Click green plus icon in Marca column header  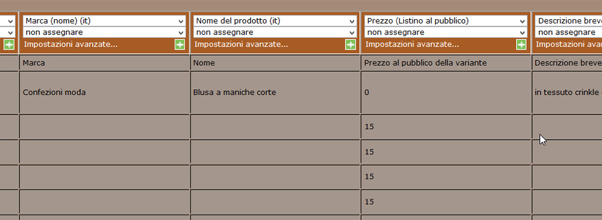click(x=179, y=45)
